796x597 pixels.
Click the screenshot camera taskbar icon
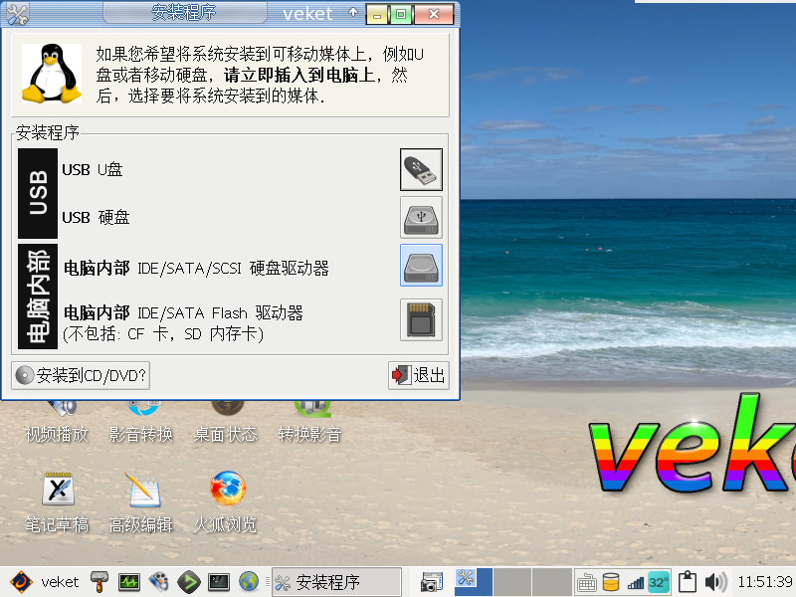click(x=432, y=582)
